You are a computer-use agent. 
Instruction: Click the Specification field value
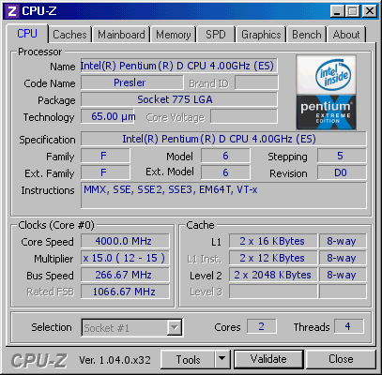coord(223,139)
